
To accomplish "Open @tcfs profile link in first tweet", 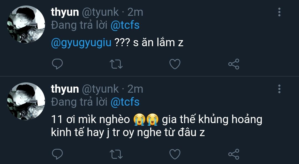I will [125, 25].
